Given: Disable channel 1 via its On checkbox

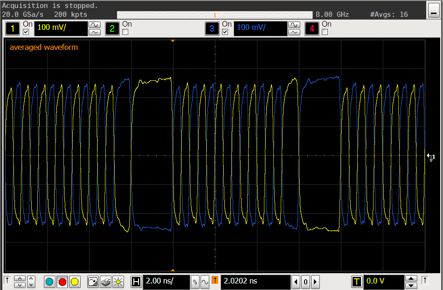Looking at the screenshot, I should point(26,32).
